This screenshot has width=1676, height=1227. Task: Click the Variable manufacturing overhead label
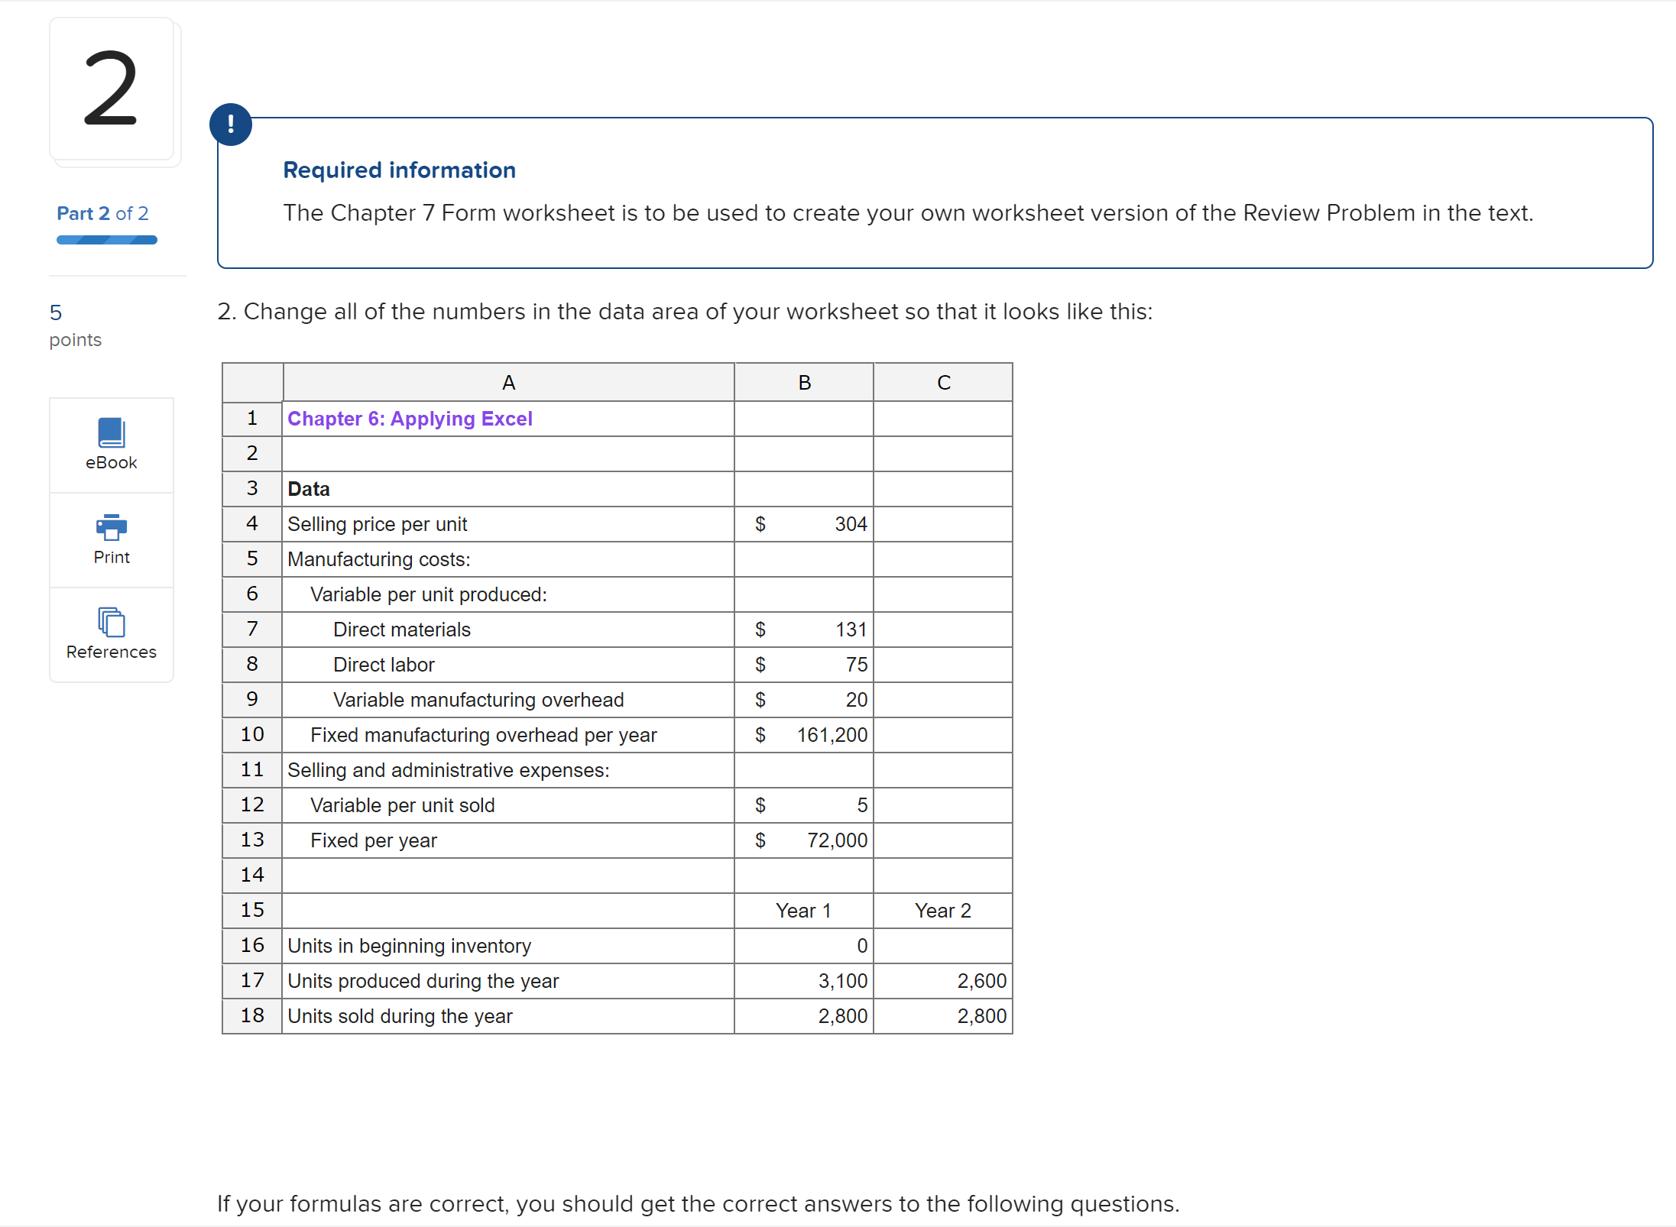point(478,700)
